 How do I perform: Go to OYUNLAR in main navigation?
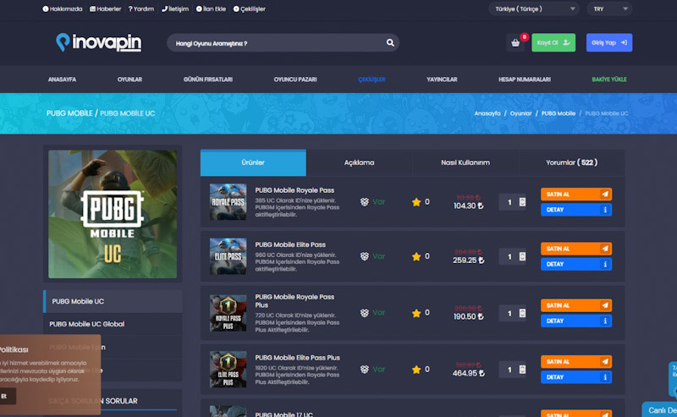click(x=129, y=80)
